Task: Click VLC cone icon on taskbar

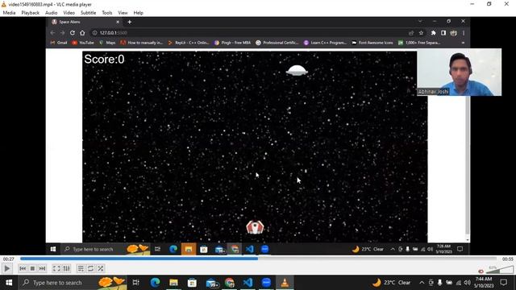Action: (285, 283)
